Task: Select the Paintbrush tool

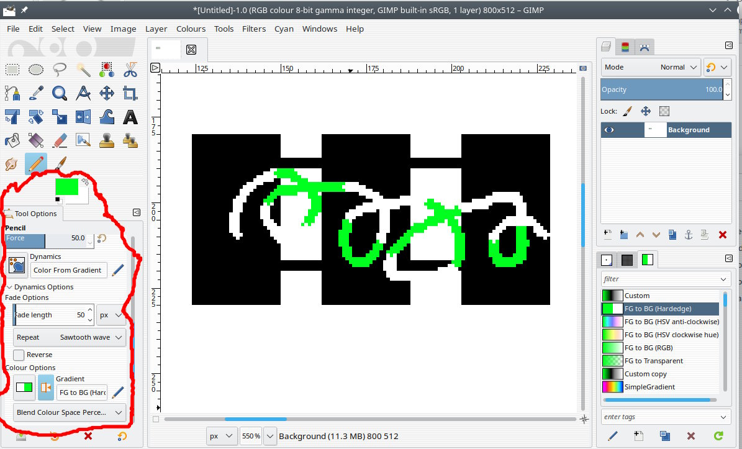Action: [60, 164]
